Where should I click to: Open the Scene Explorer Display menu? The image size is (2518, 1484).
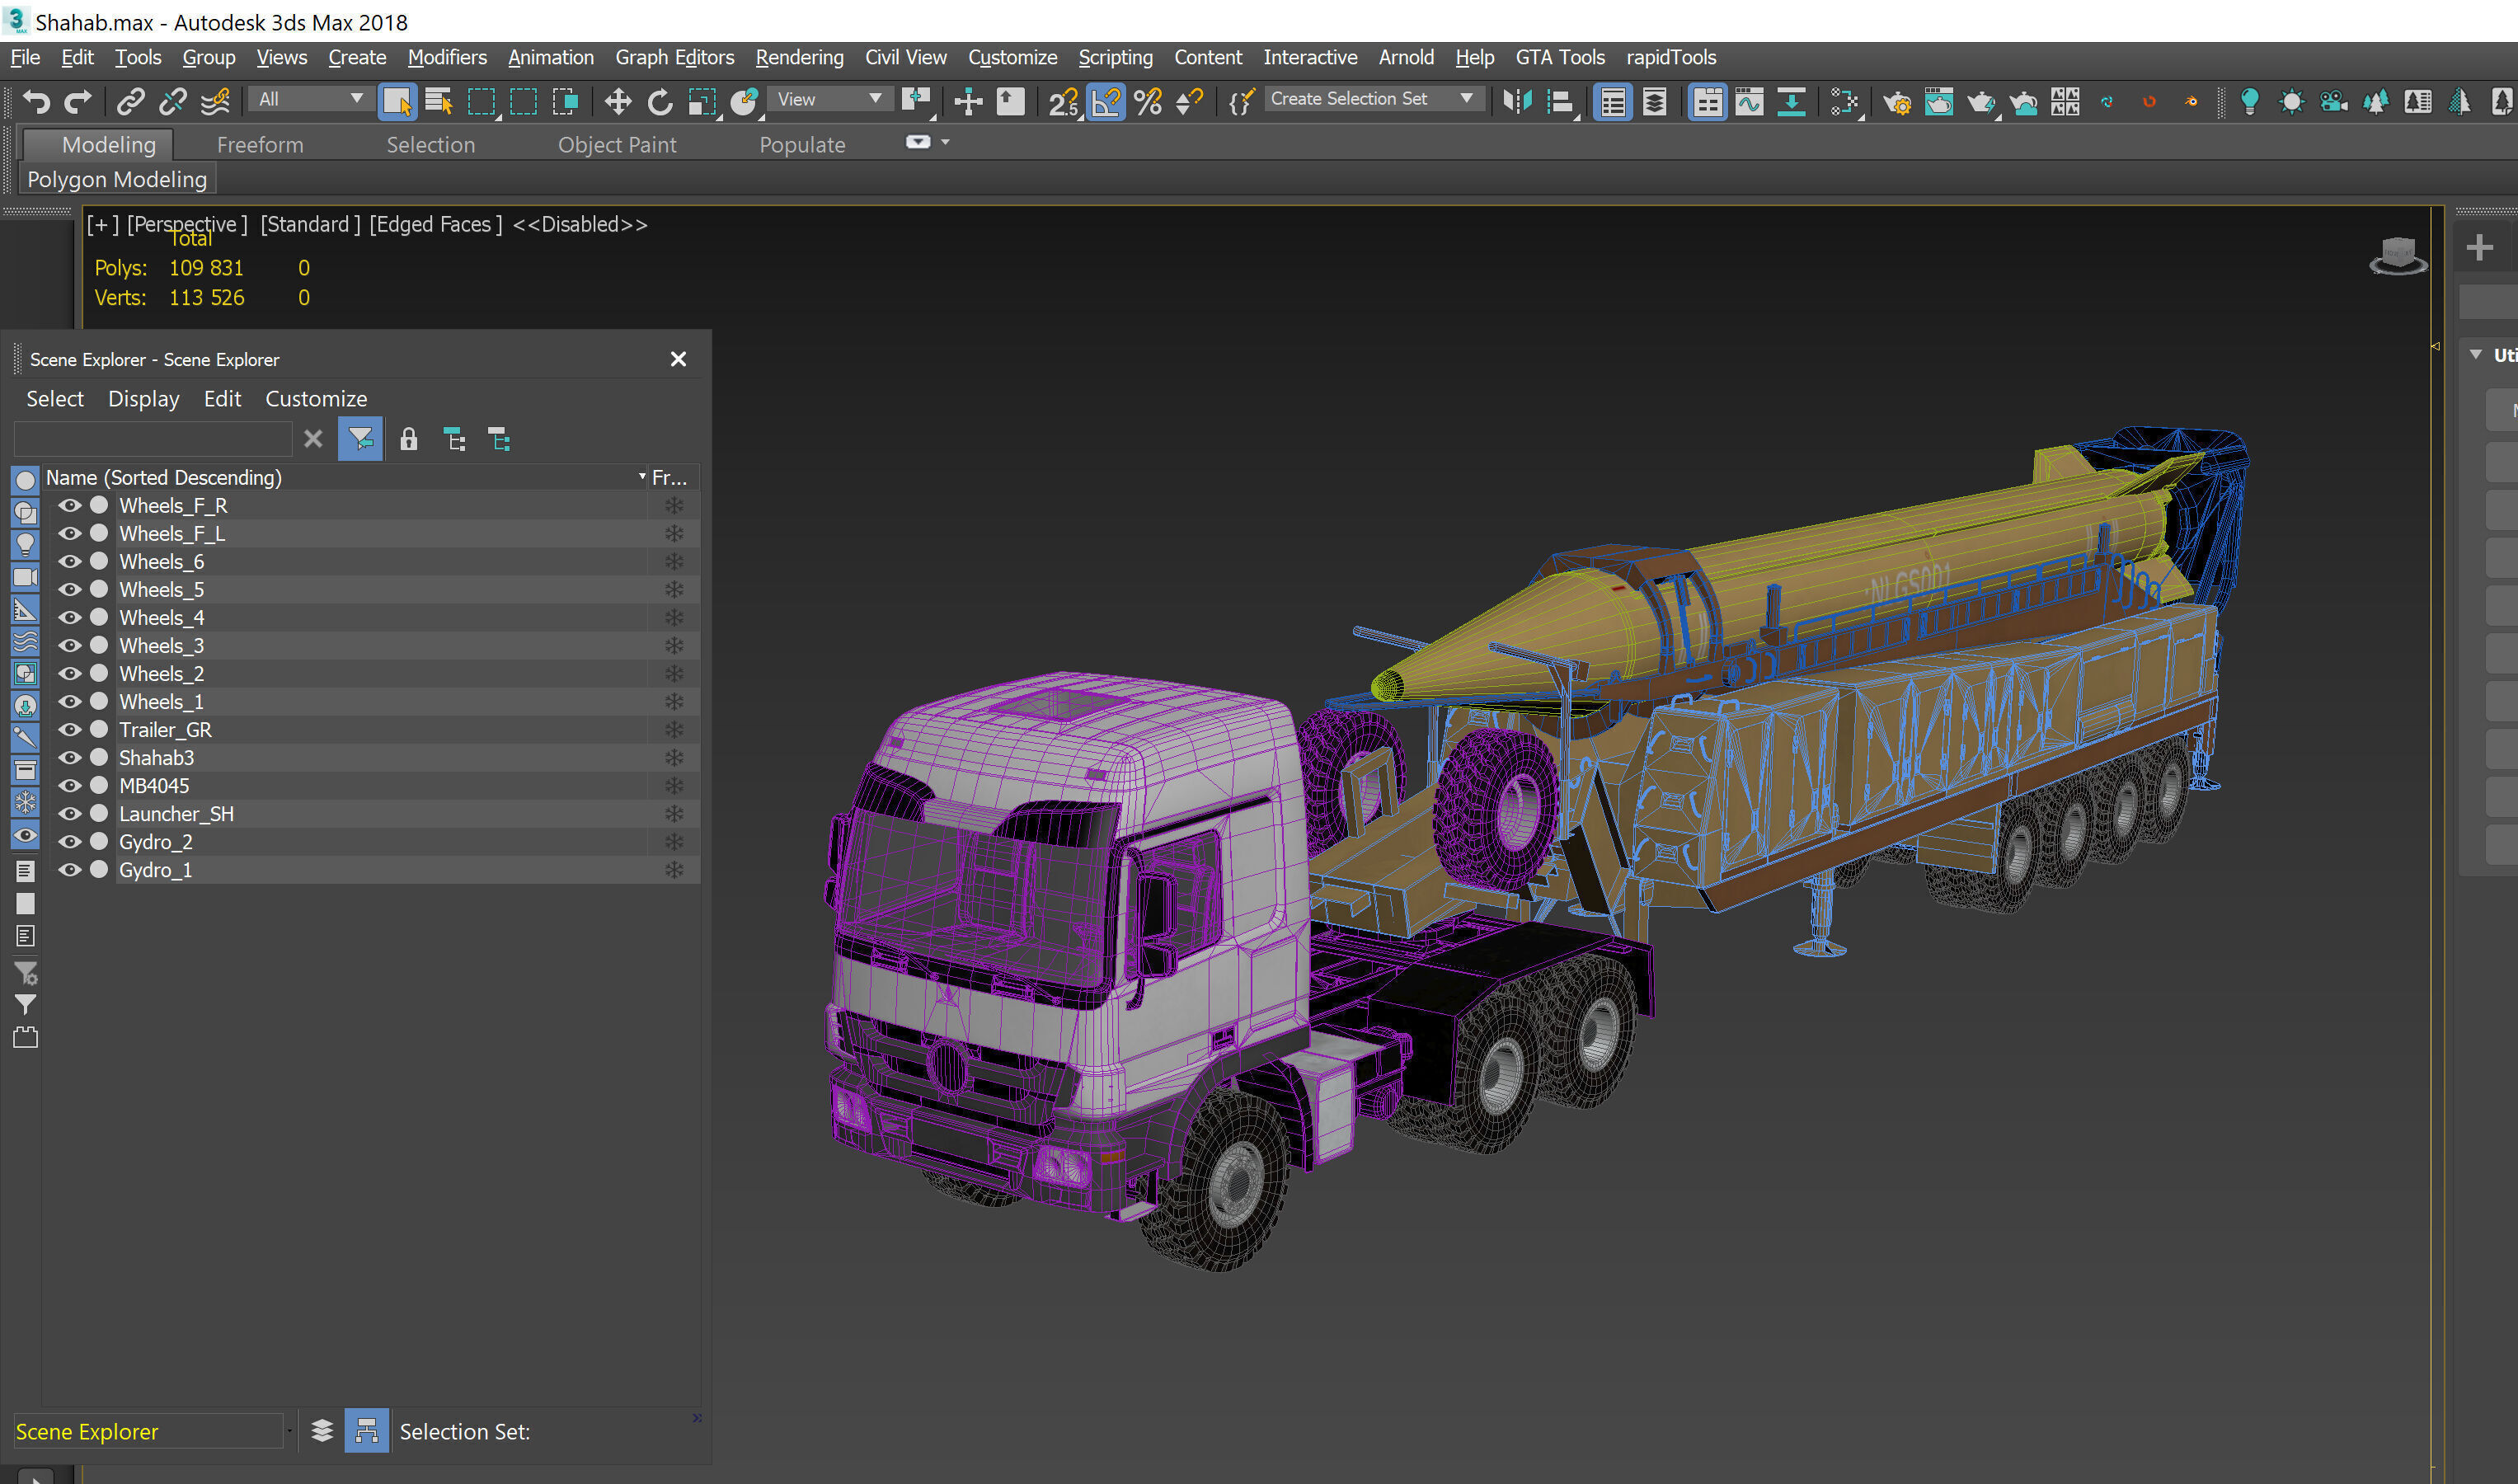point(144,398)
